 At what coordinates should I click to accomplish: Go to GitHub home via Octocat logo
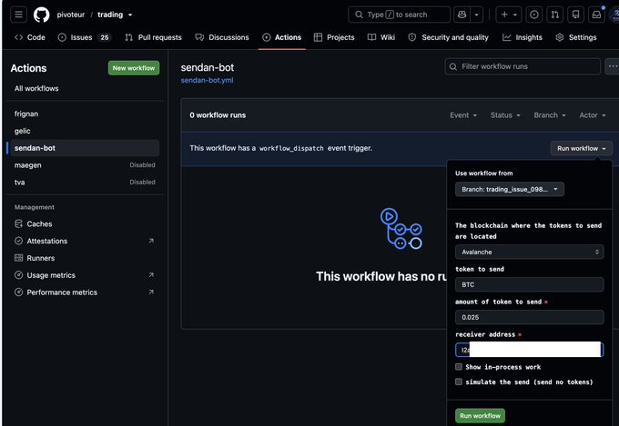(42, 15)
